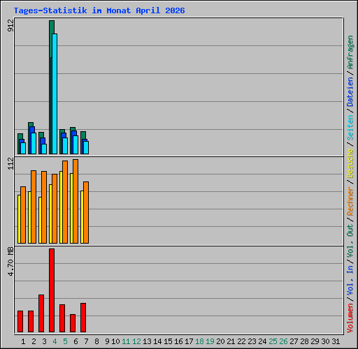Click day '23' on the x-axis
This screenshot has height=349, width=358.
tap(252, 341)
